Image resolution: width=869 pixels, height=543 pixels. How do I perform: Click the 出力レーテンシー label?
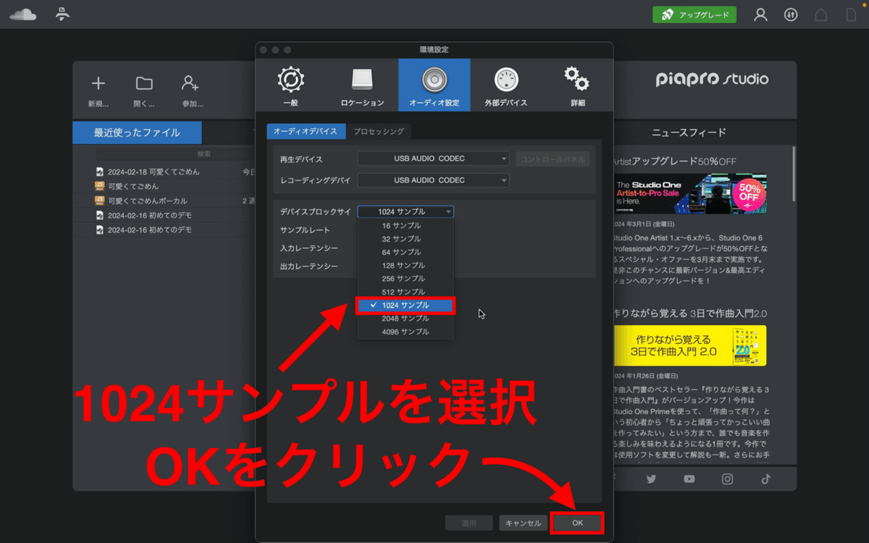coord(308,266)
